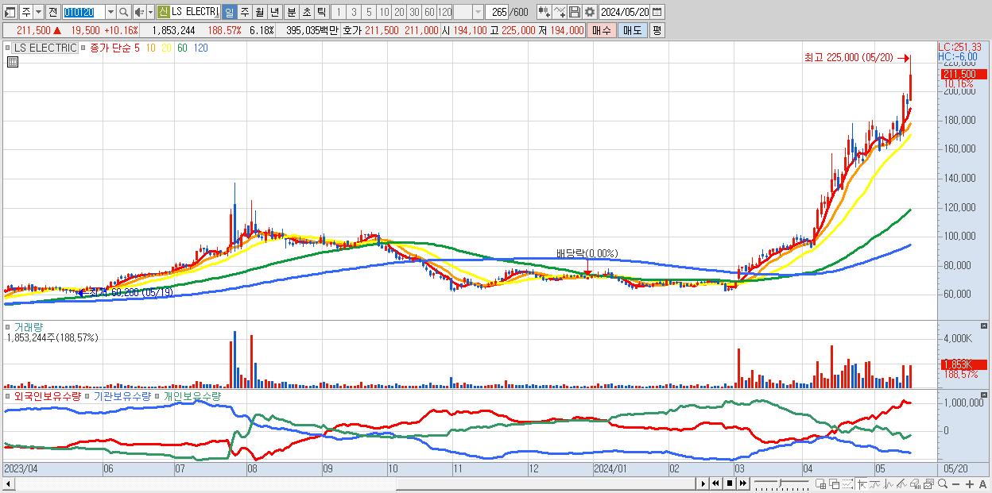992x493 pixels.
Task: Click the save floppy disk icon
Action: (x=575, y=12)
